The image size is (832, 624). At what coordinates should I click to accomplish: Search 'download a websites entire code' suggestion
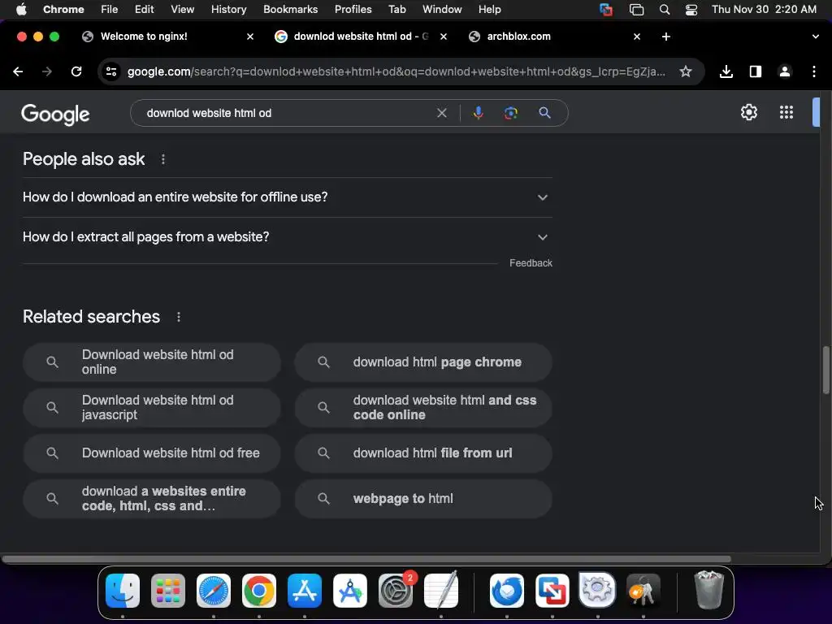click(x=152, y=500)
